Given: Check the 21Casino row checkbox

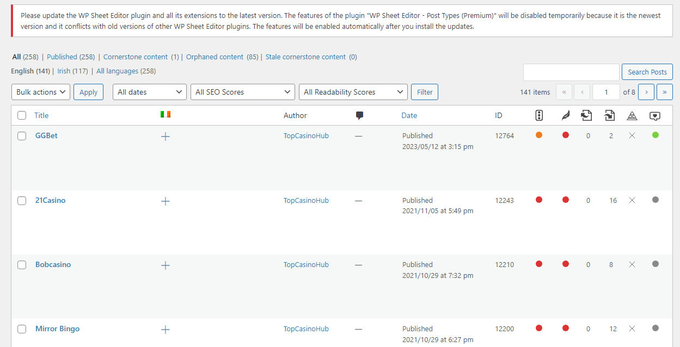Looking at the screenshot, I should pyautogui.click(x=22, y=201).
